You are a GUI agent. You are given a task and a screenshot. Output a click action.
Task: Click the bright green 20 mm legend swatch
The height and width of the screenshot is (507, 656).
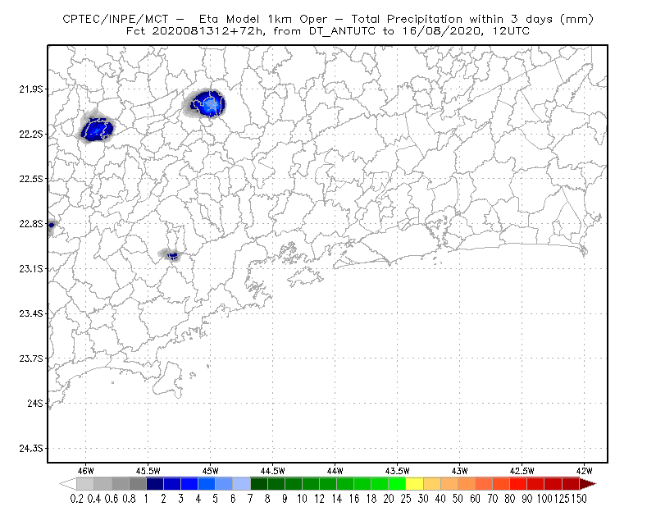click(x=397, y=484)
